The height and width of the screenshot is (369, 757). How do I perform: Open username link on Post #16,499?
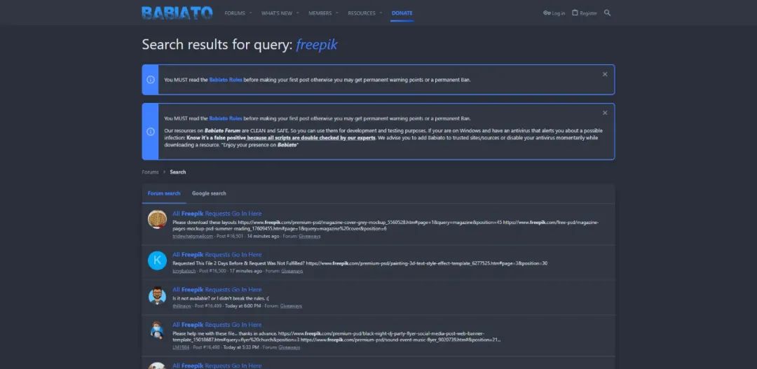(x=182, y=306)
